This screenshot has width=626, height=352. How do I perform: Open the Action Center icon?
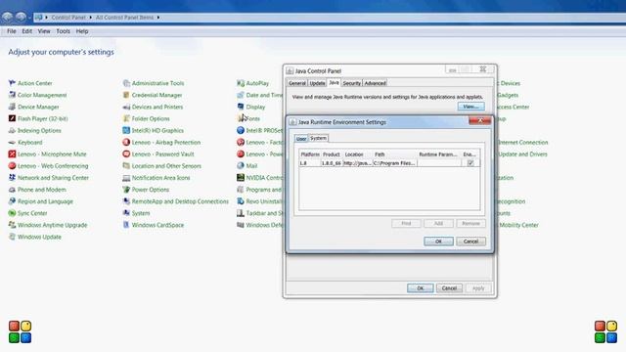[x=12, y=83]
